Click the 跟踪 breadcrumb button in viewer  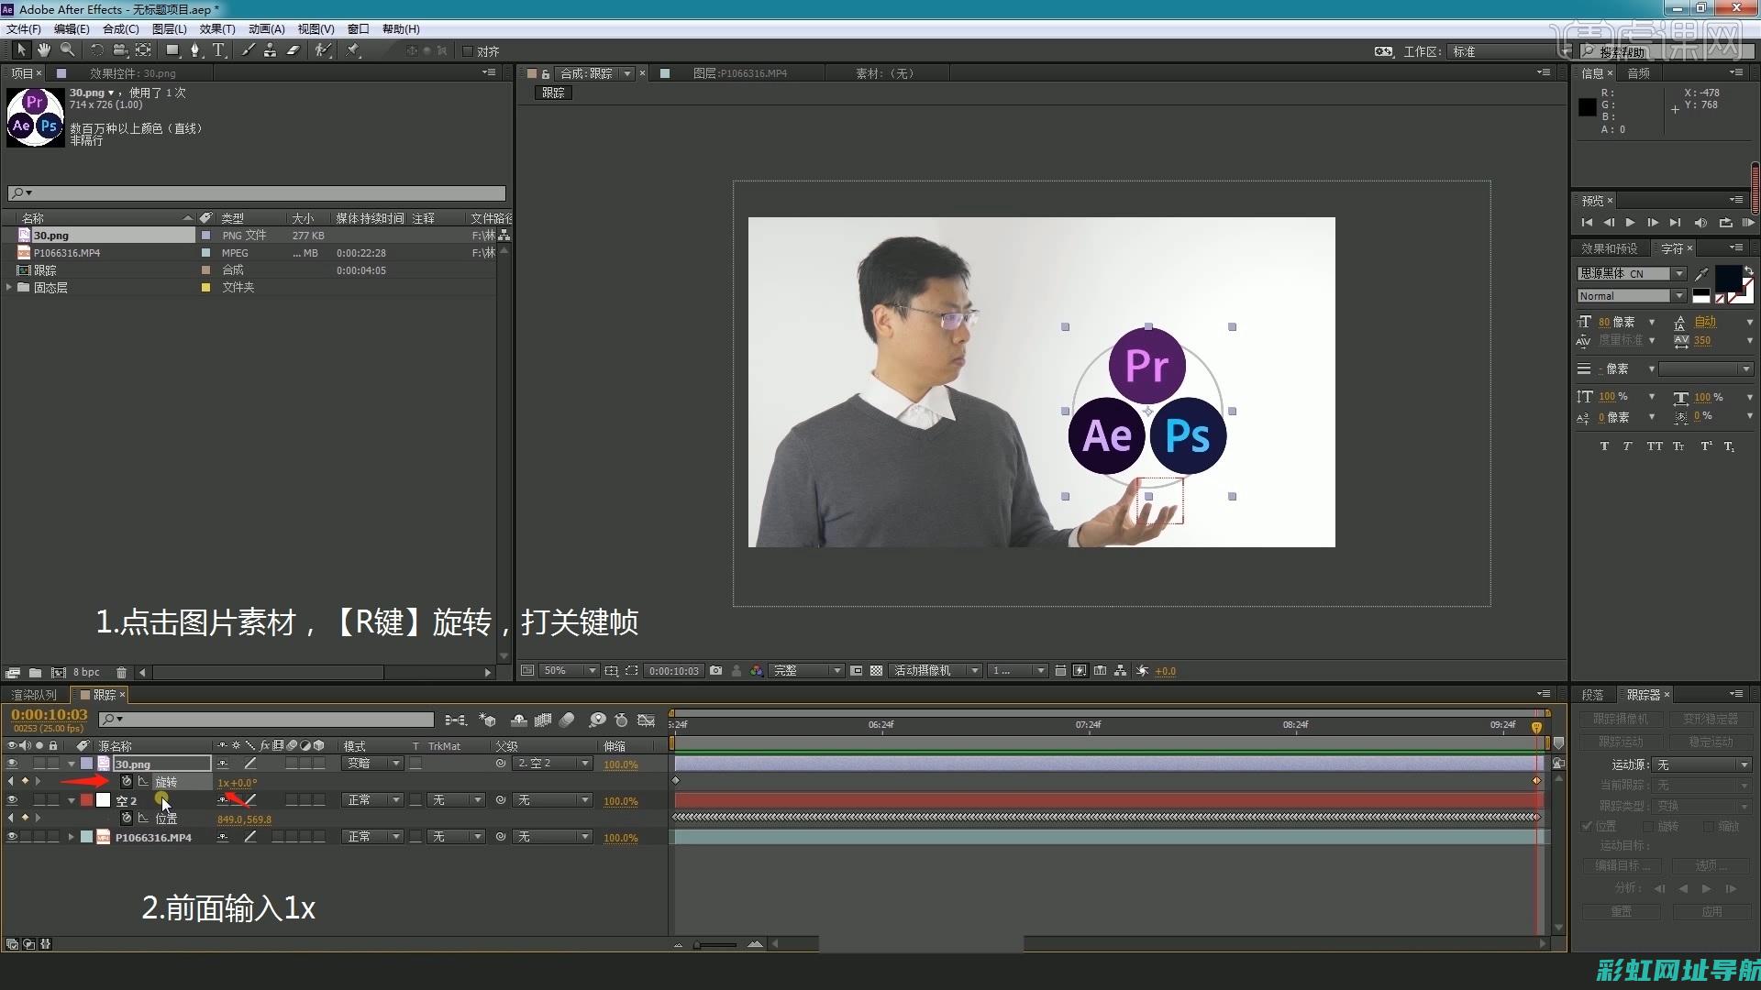coord(553,93)
